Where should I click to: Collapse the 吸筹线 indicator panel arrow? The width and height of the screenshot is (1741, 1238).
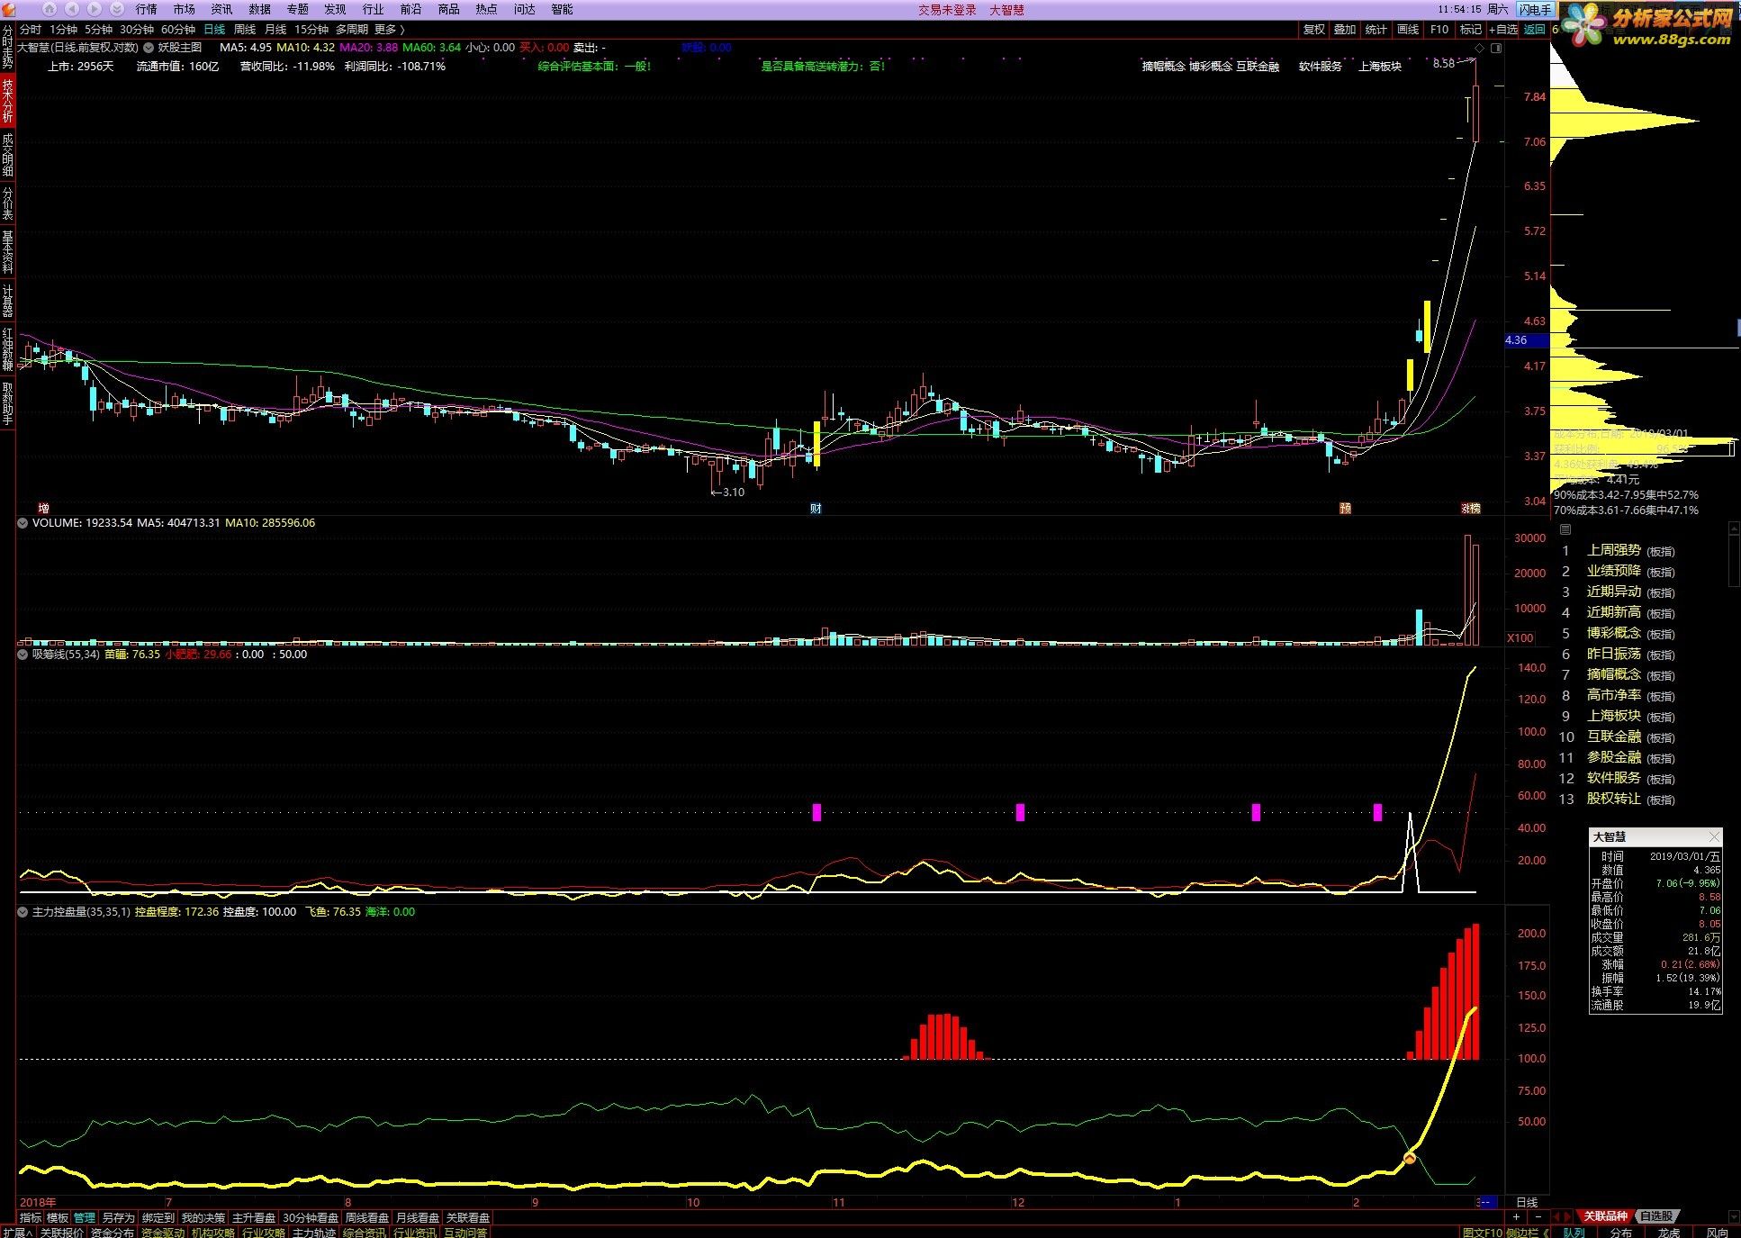click(23, 655)
